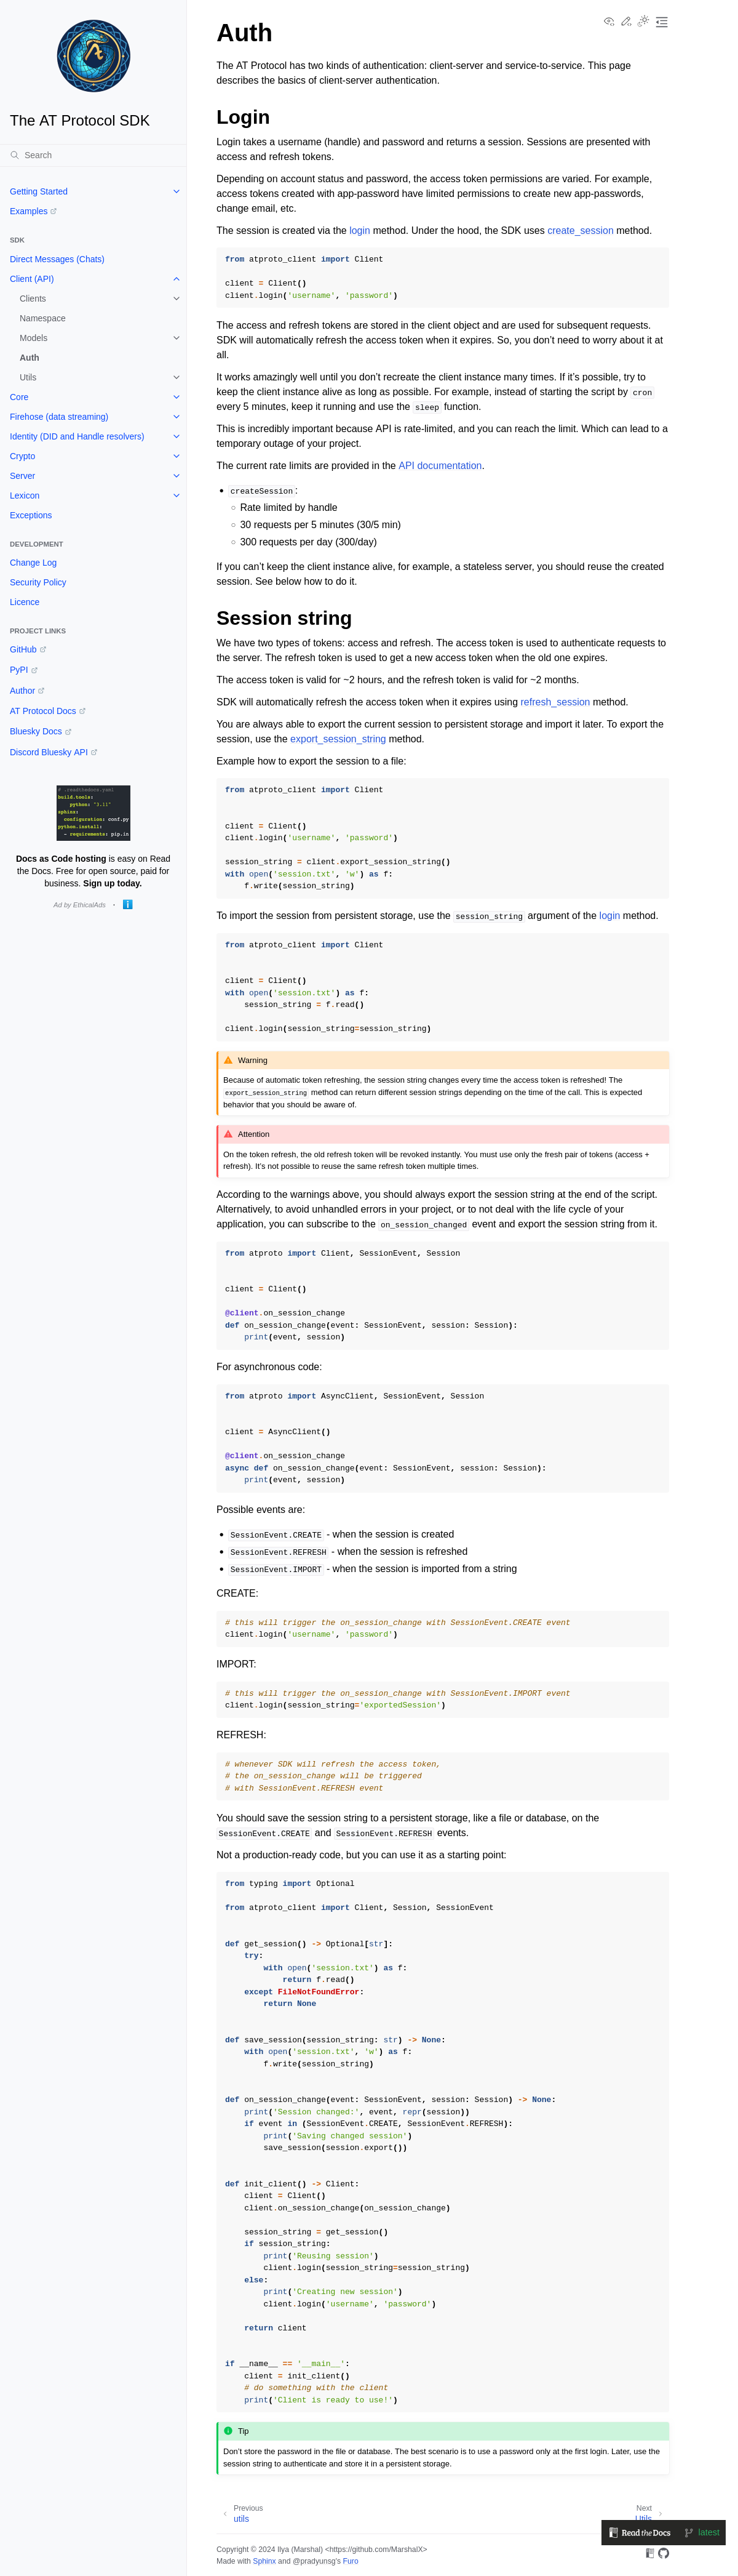Open the Change Log page
The height and width of the screenshot is (2576, 738).
pyautogui.click(x=33, y=563)
